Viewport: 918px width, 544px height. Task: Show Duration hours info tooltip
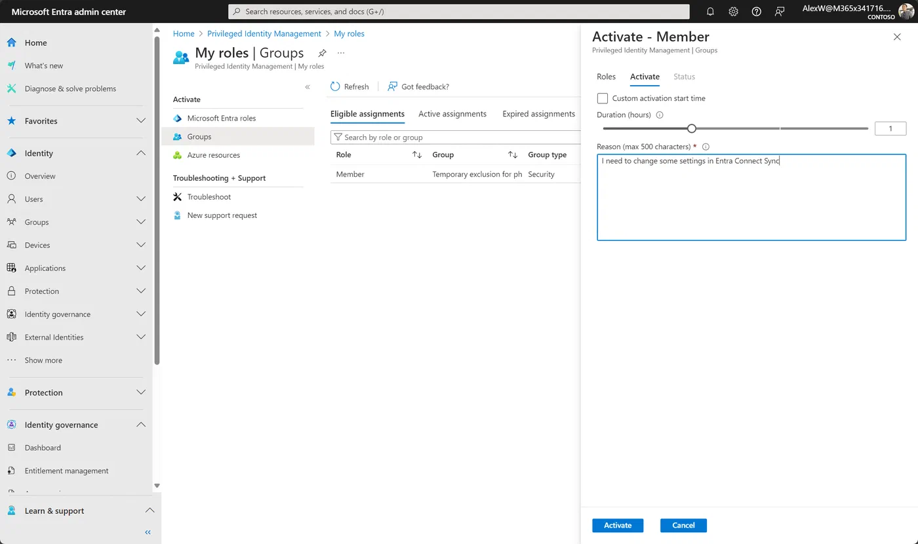point(660,115)
